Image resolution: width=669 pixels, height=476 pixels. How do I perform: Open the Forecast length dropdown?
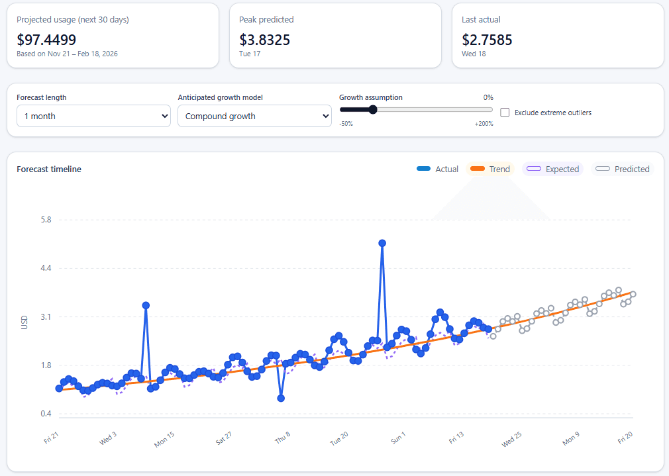(93, 116)
